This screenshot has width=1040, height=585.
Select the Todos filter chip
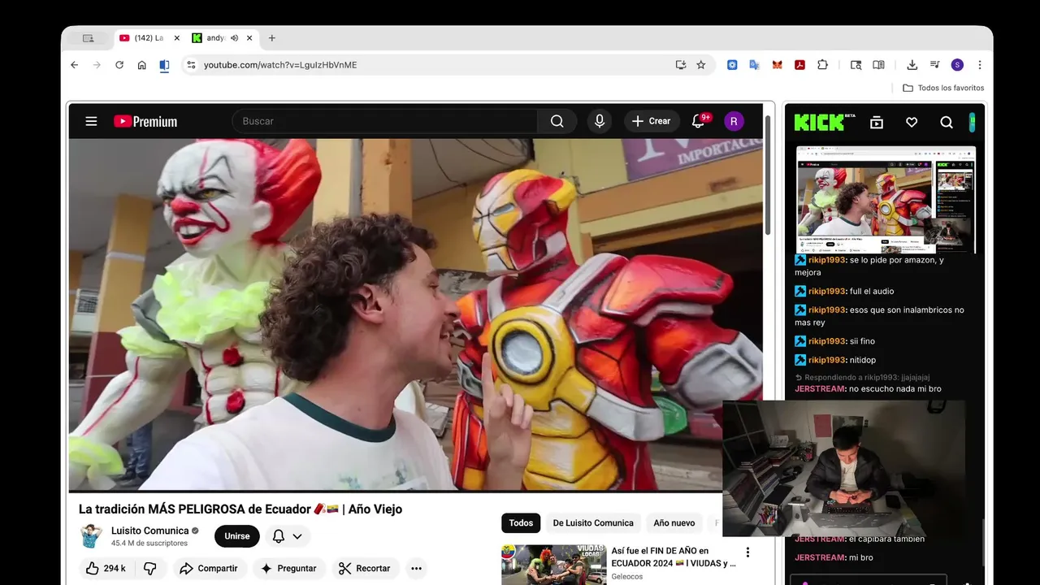(521, 523)
